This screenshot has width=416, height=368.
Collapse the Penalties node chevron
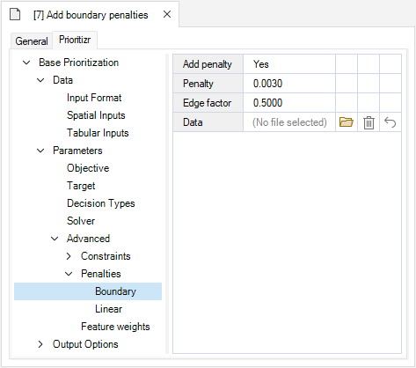pos(69,274)
